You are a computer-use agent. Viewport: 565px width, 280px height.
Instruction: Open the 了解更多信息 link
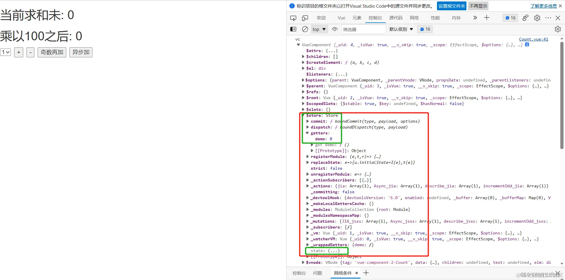point(544,6)
